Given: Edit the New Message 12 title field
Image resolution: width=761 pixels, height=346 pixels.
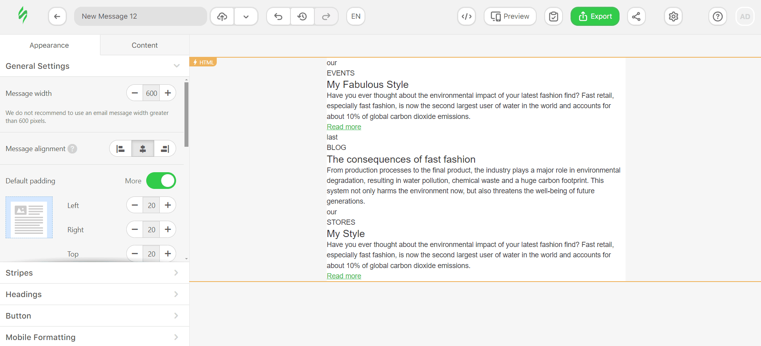Looking at the screenshot, I should (140, 16).
